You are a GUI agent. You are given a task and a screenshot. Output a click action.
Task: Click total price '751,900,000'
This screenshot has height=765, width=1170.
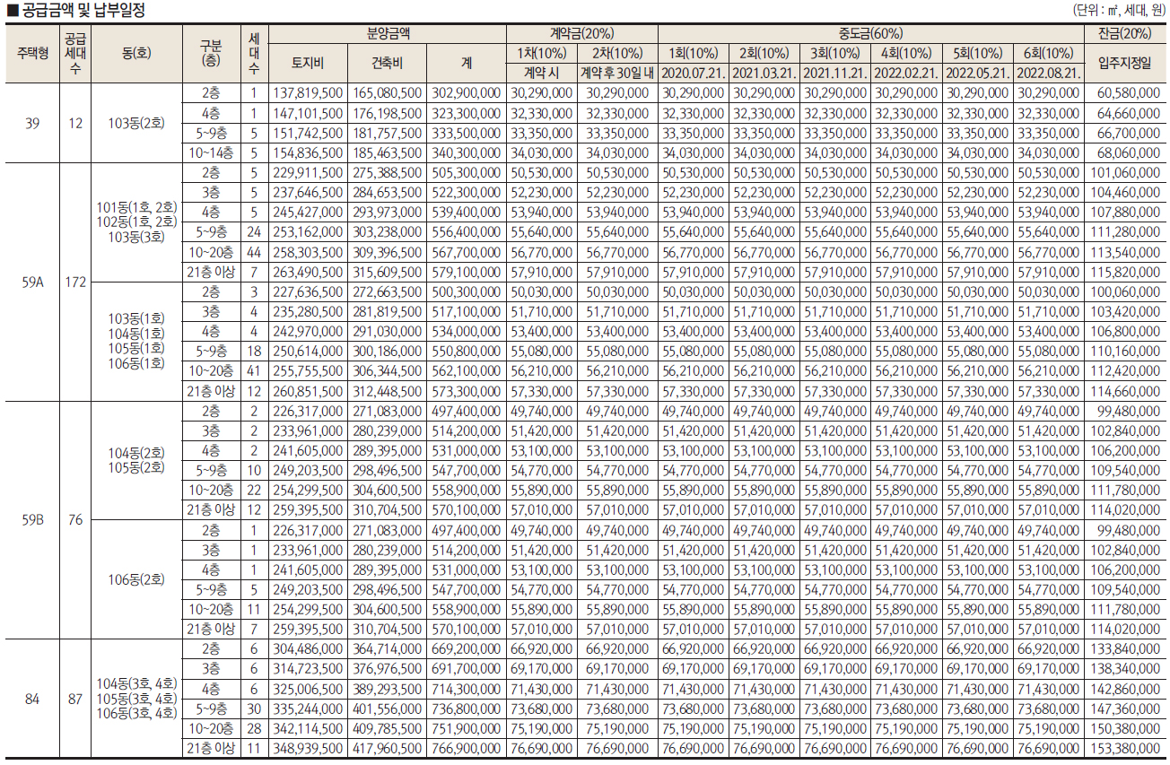pos(467,728)
